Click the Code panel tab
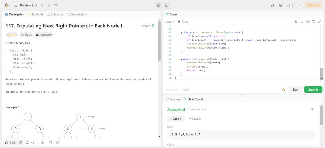The width and height of the screenshot is (325, 148). [171, 15]
